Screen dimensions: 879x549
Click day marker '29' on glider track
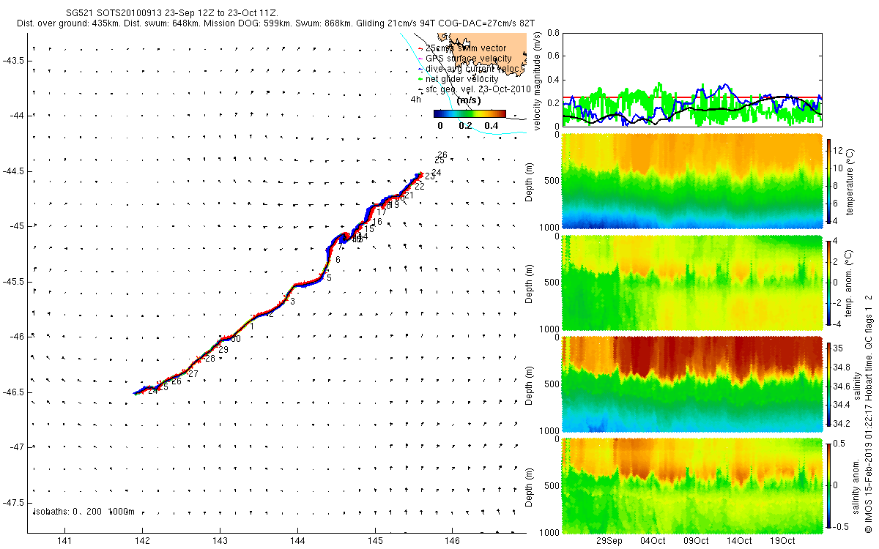223,350
